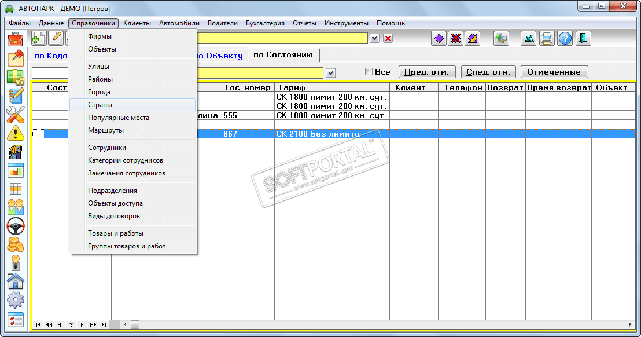This screenshot has height=337, width=641.
Task: Click the question mark navigator button
Action: (71, 324)
